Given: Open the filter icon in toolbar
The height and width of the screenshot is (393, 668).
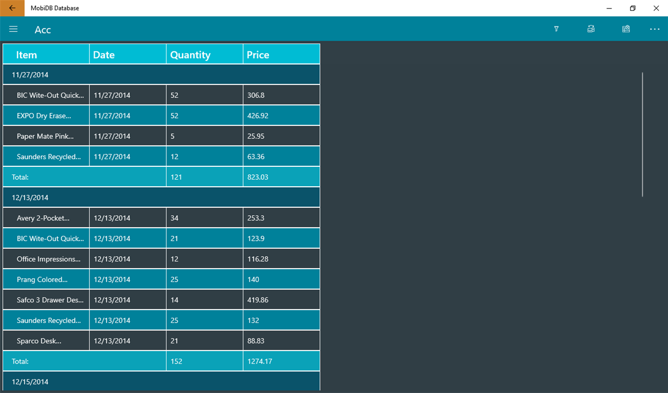Looking at the screenshot, I should (x=556, y=29).
